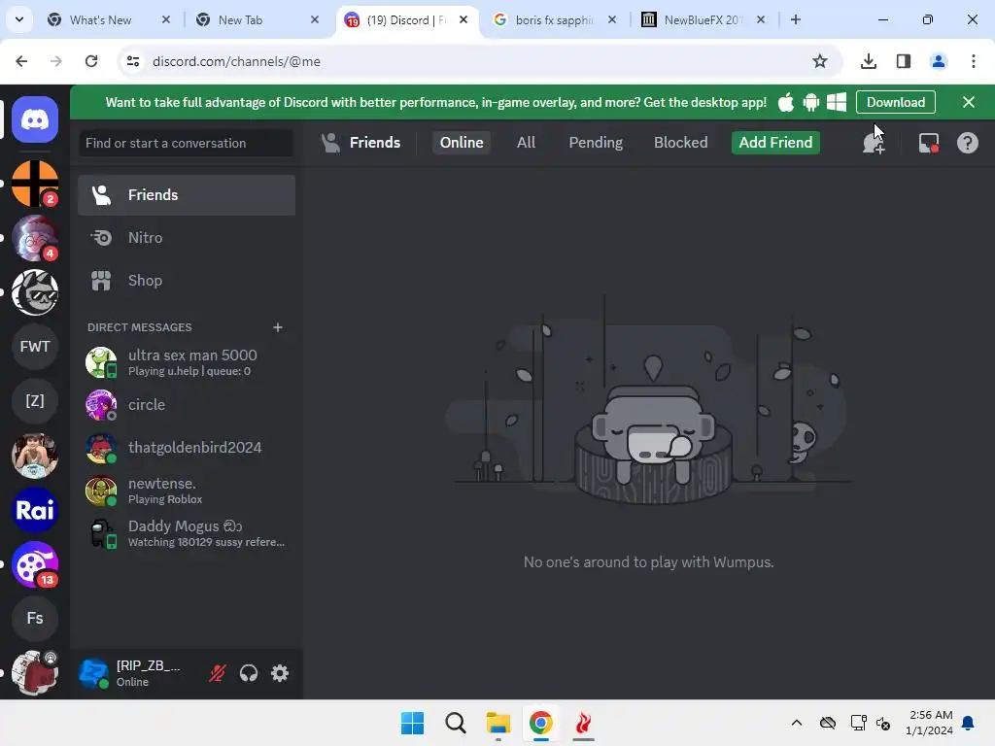The height and width of the screenshot is (746, 995).
Task: Click the New Group DM icon
Action: point(874,143)
